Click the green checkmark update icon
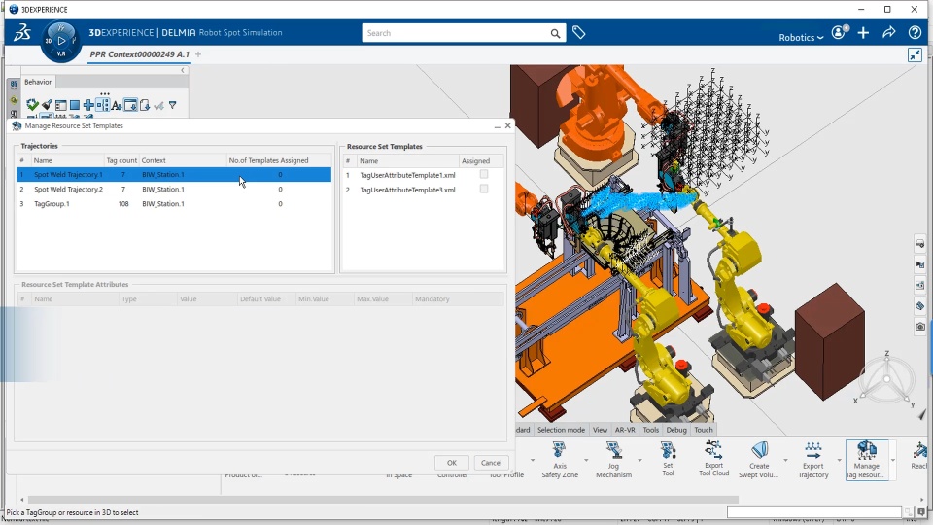This screenshot has height=525, width=933. [x=32, y=105]
